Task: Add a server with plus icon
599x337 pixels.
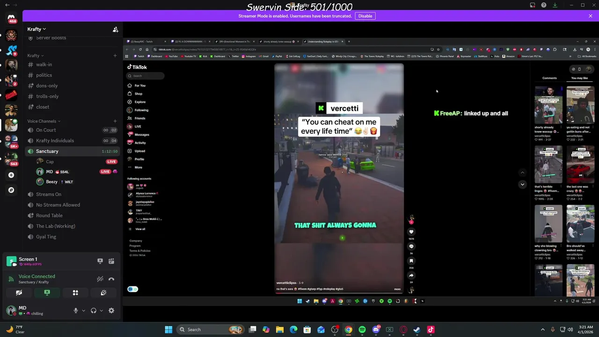Action: click(x=11, y=175)
